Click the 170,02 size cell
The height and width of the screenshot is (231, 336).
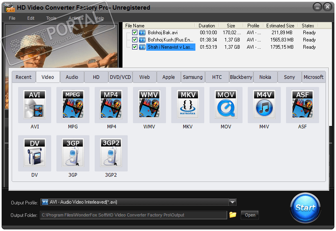(x=232, y=33)
